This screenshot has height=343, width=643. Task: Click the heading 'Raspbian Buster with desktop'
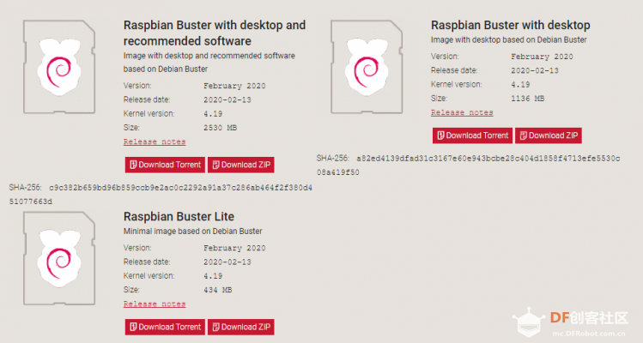[x=511, y=26]
